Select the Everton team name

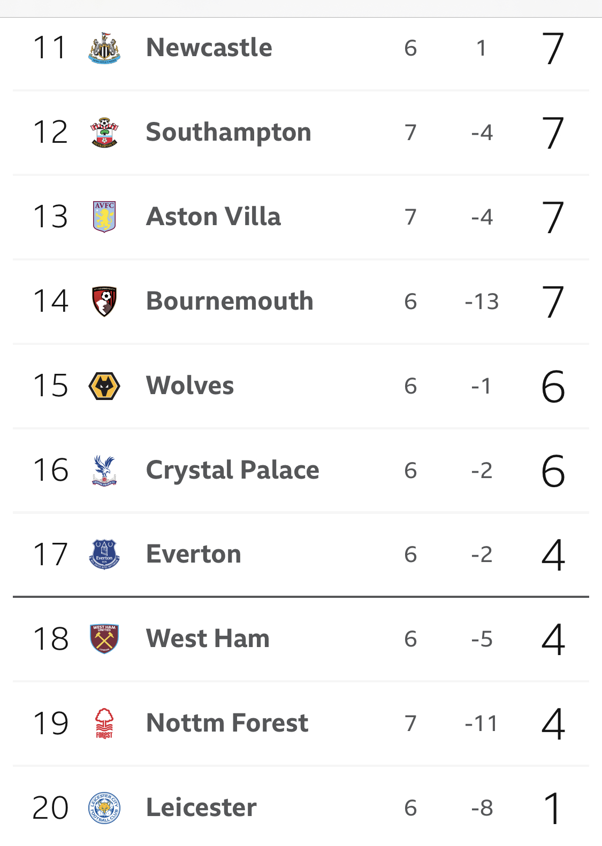pyautogui.click(x=194, y=554)
